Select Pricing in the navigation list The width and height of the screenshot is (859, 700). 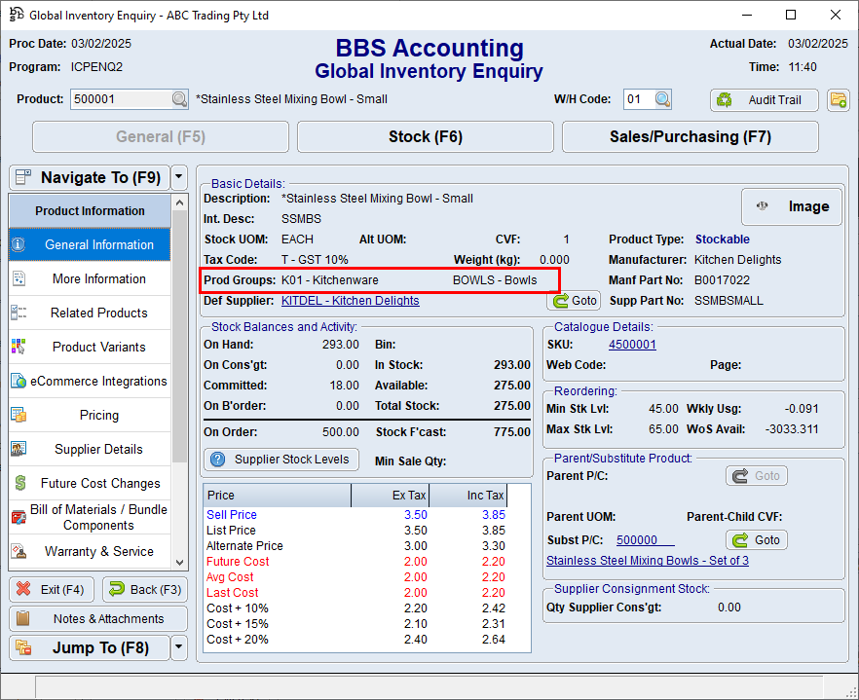click(98, 416)
